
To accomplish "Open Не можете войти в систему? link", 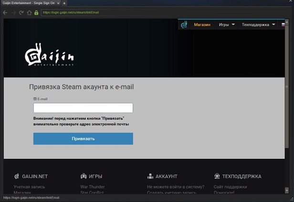I will point(176,187).
